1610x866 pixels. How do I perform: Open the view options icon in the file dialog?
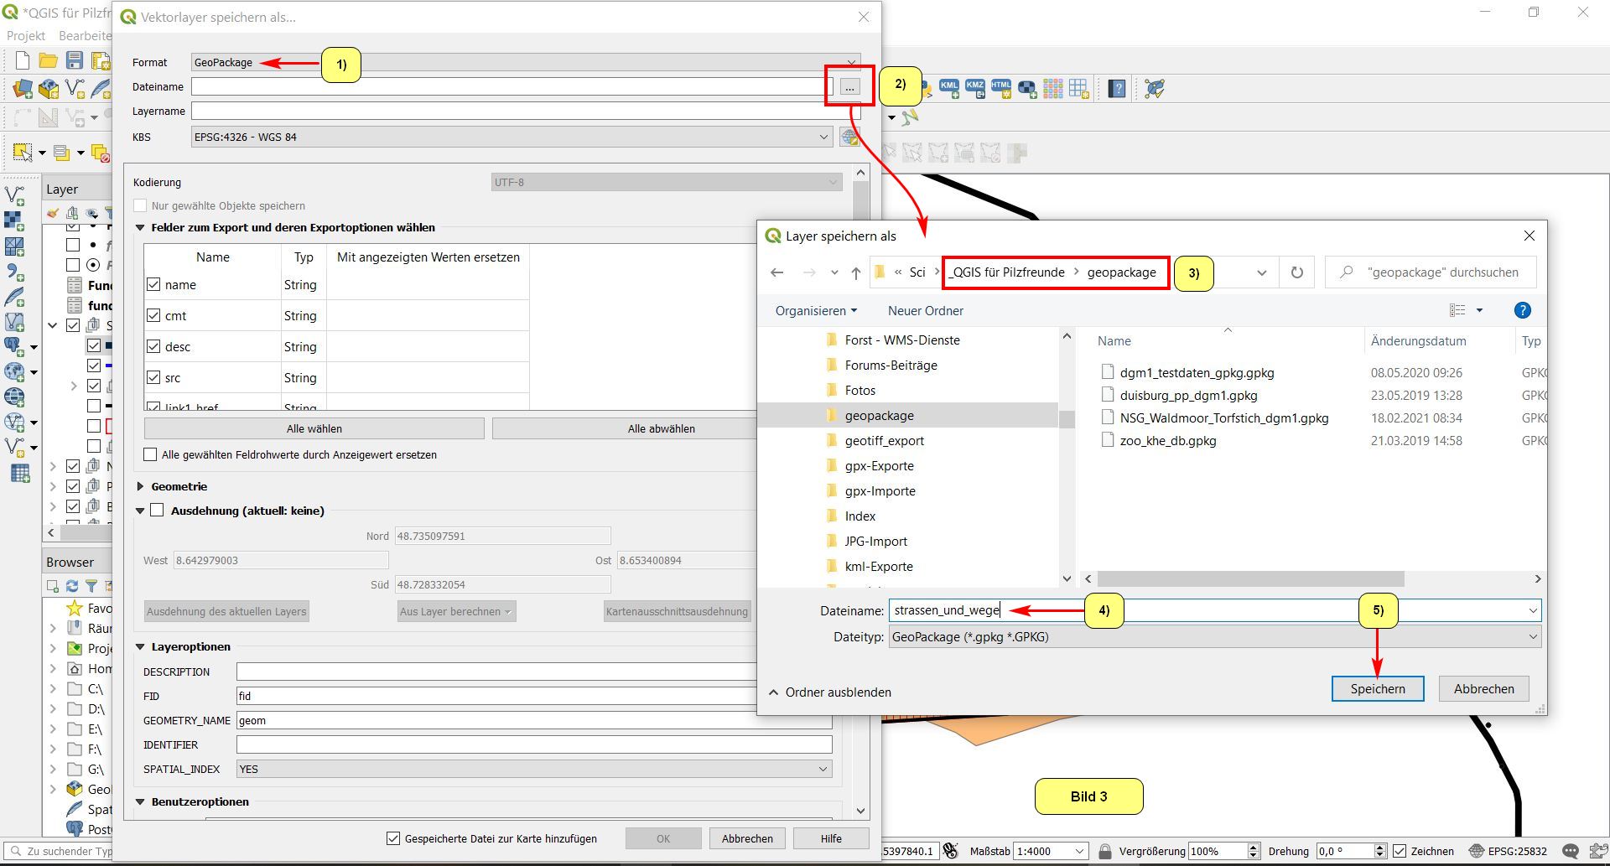[x=1458, y=311]
